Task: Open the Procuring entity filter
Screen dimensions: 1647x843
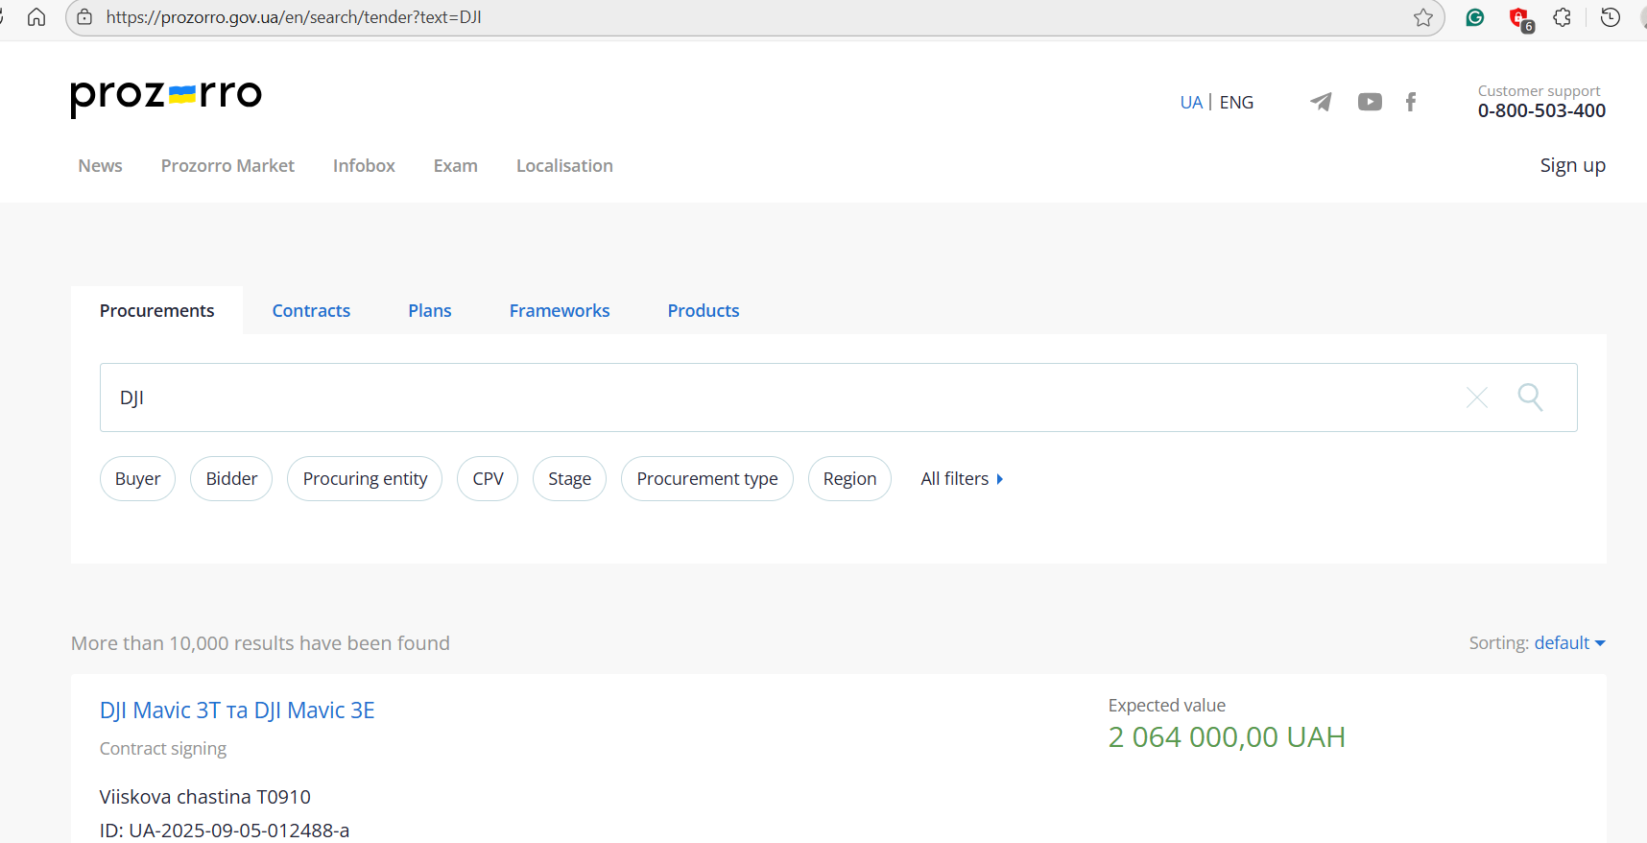Action: coord(365,478)
